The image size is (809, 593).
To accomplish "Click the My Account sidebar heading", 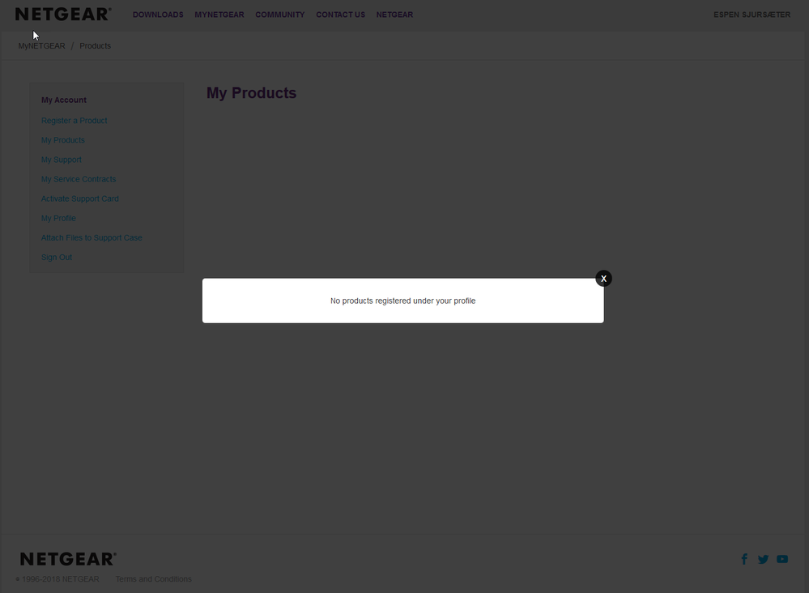I will click(64, 100).
